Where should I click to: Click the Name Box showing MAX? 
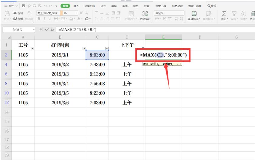(18, 30)
